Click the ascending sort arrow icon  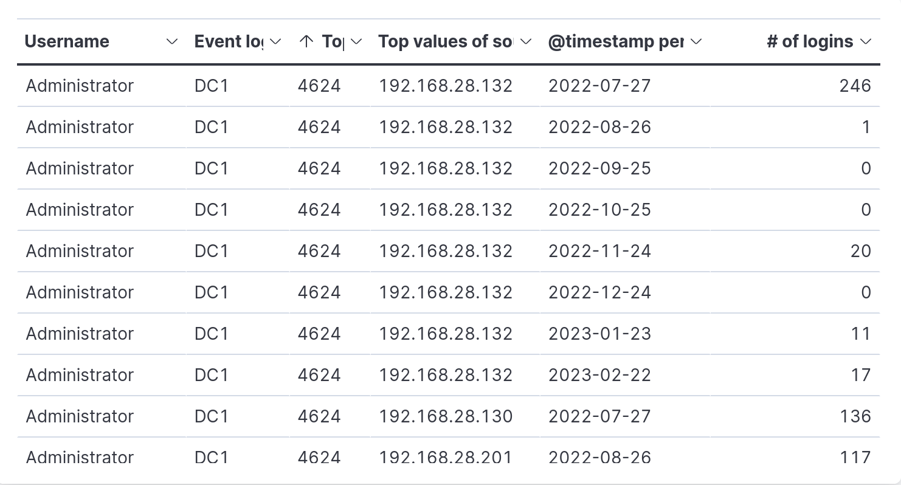pos(306,41)
